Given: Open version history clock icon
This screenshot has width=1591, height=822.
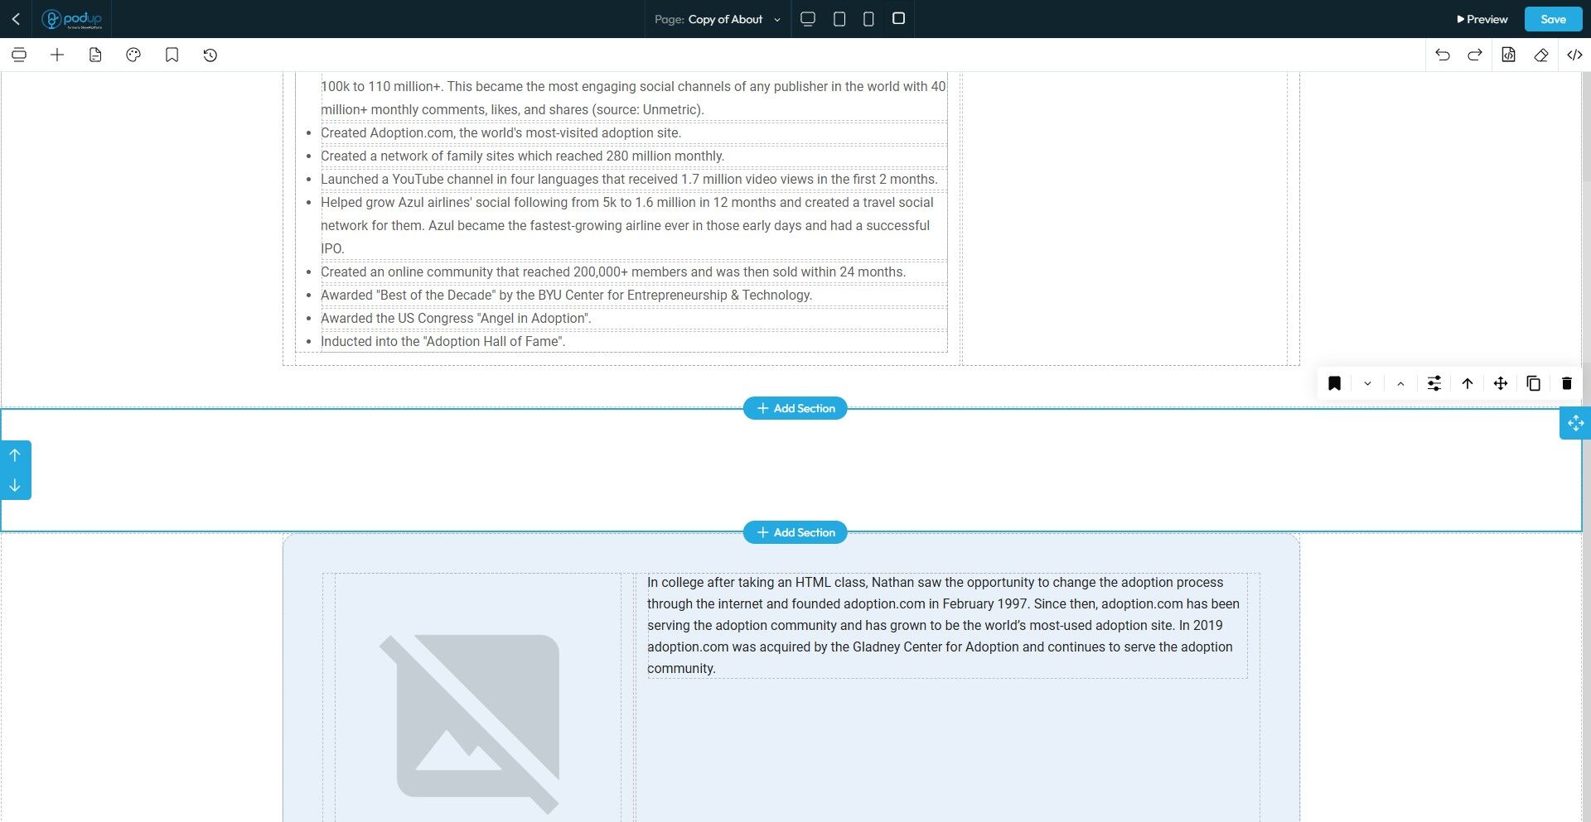Looking at the screenshot, I should 210,55.
